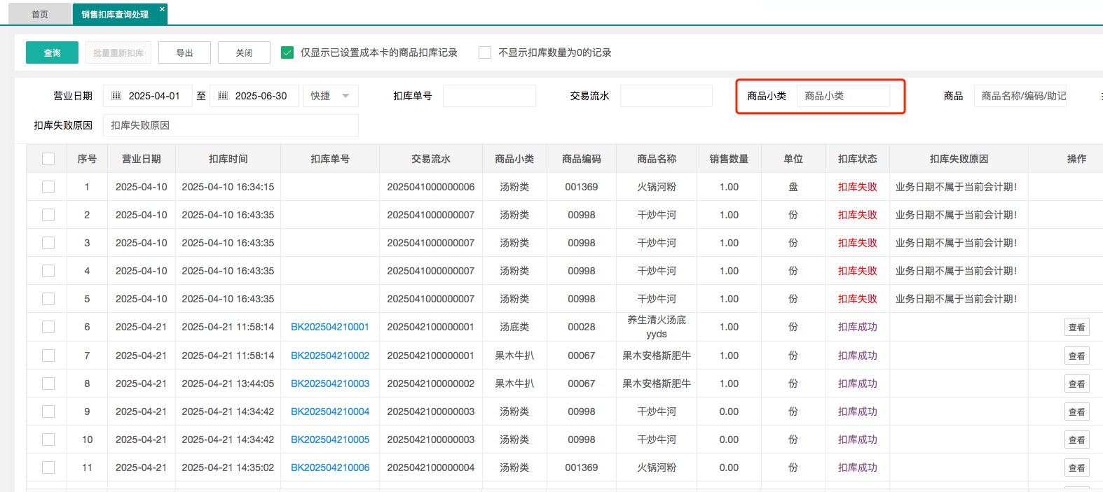Click the start date calendar icon

click(117, 96)
